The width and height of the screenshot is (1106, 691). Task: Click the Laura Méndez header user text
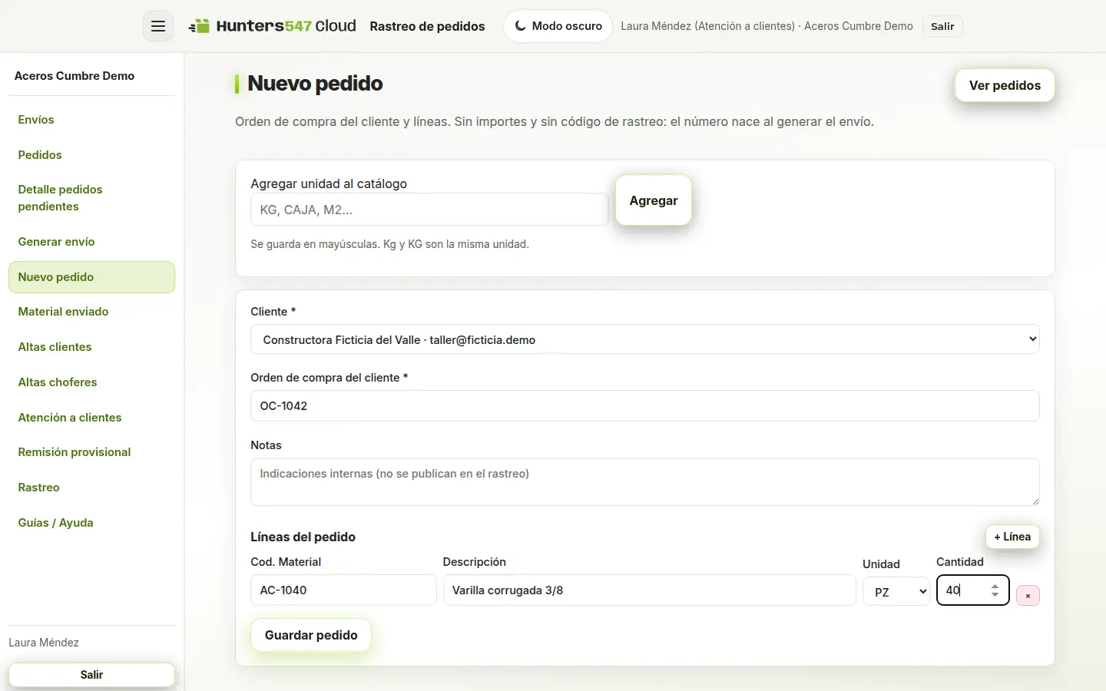pyautogui.click(x=767, y=26)
